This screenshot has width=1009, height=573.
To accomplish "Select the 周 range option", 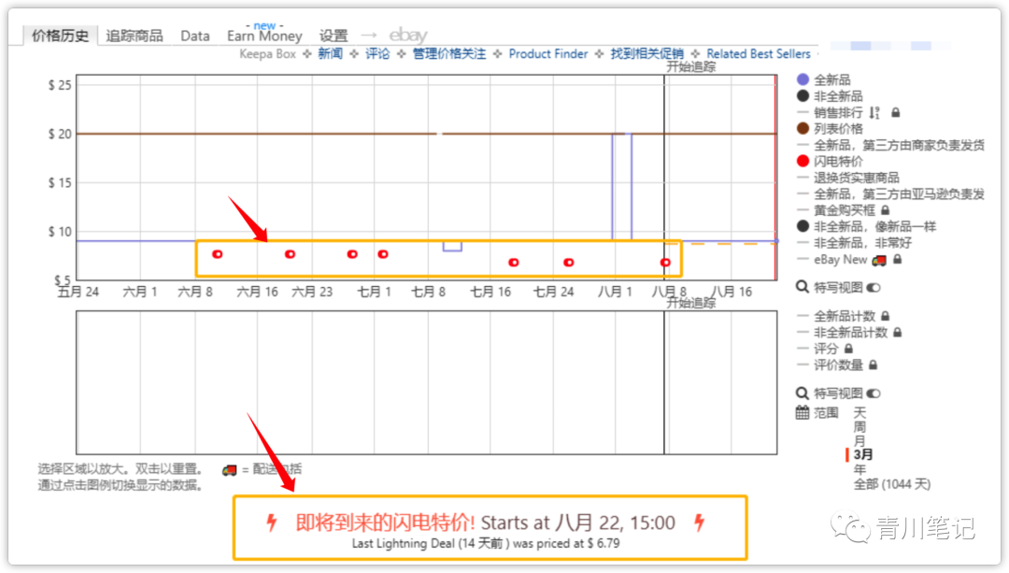I will point(860,427).
